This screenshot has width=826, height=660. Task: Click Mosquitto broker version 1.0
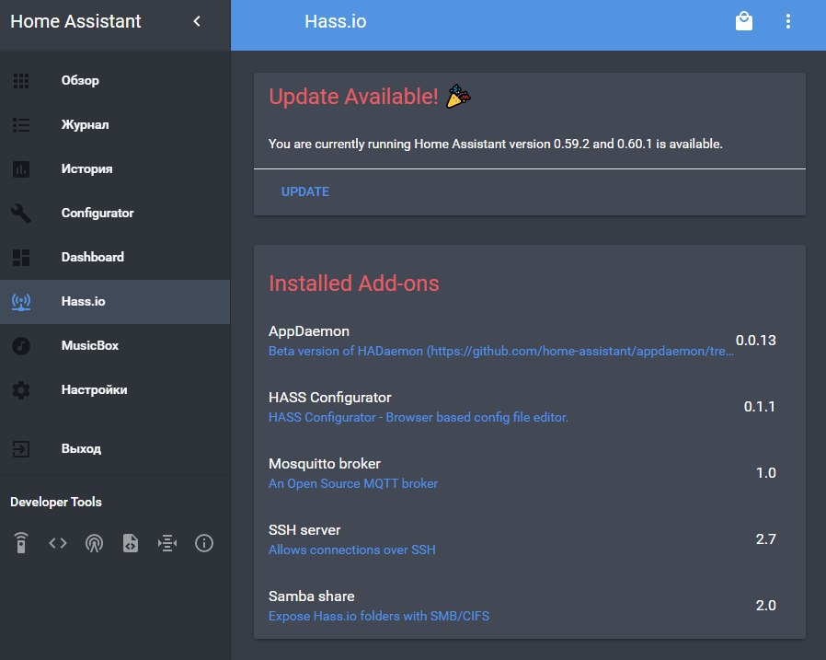click(766, 473)
